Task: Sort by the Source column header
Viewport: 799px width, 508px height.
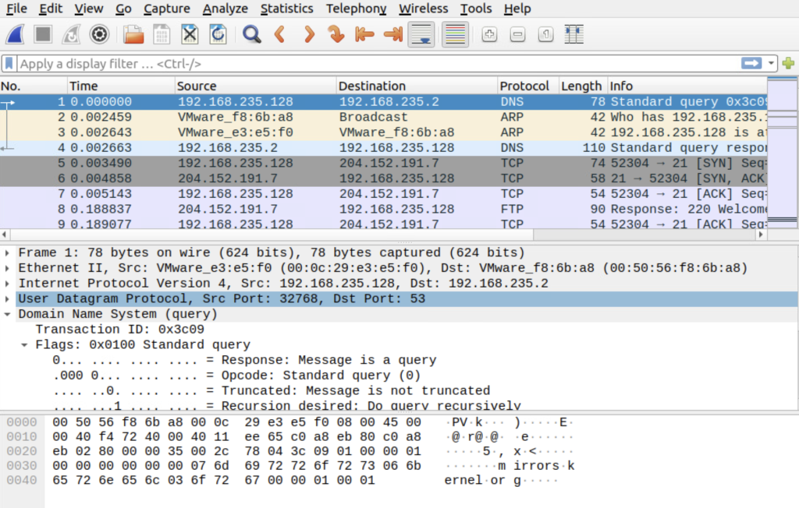Action: [255, 86]
